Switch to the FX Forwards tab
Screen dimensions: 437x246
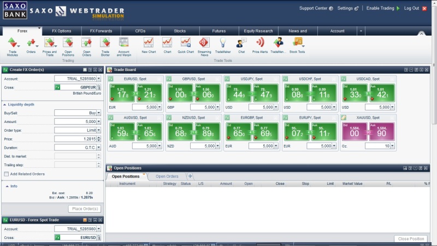coord(101,31)
